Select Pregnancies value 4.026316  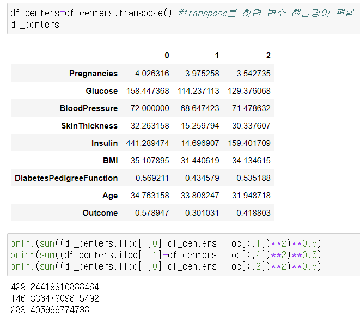pyautogui.click(x=152, y=74)
